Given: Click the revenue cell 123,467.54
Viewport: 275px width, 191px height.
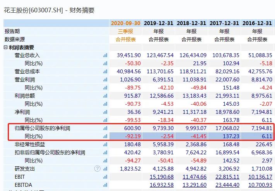Looking at the screenshot, I should [160, 55].
